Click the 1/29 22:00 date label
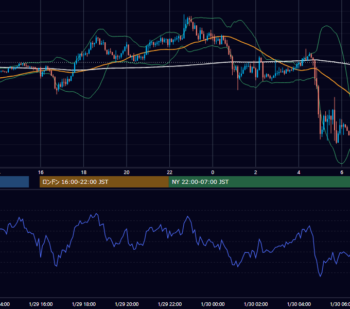 point(170,304)
